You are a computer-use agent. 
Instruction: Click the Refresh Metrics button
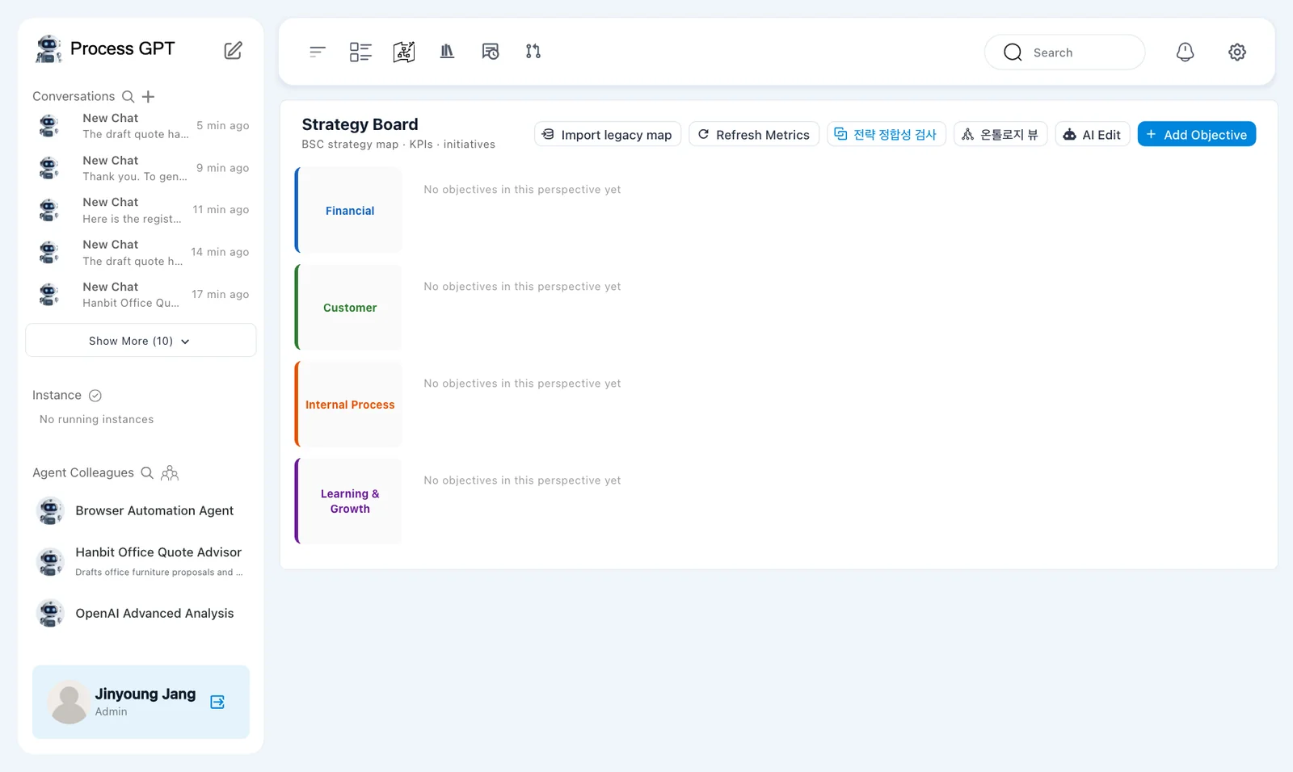(754, 134)
